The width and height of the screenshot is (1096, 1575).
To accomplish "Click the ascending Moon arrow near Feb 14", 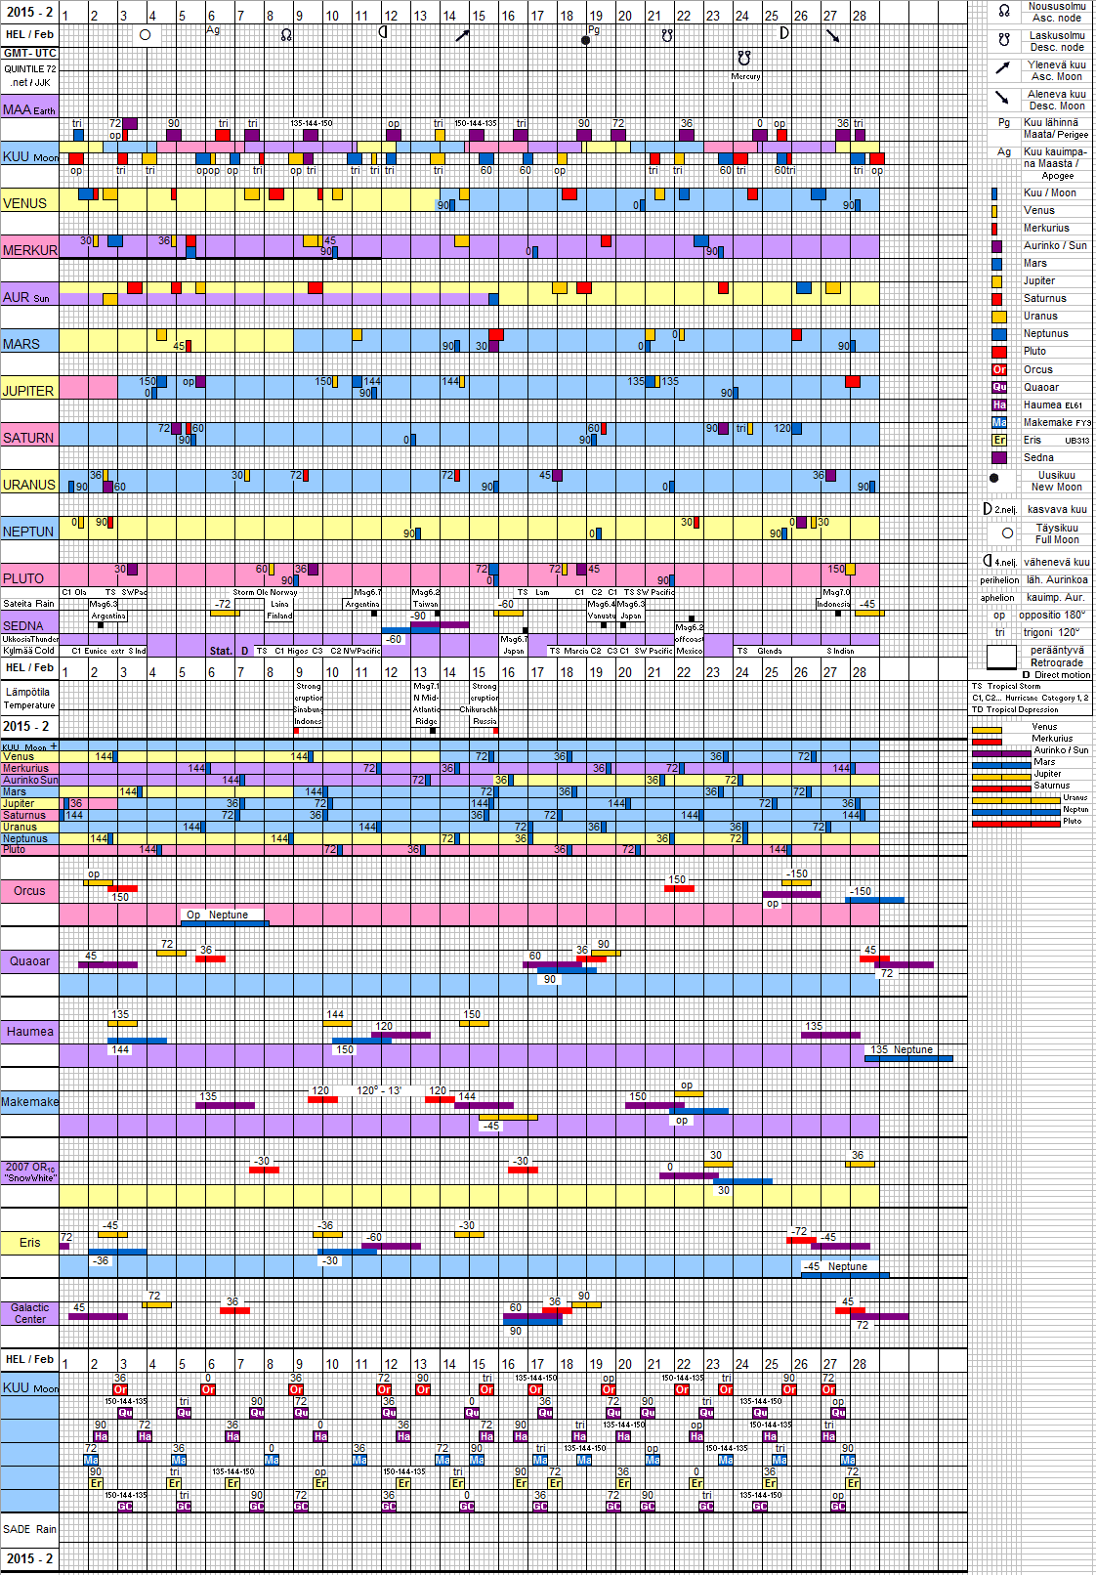I will click(x=462, y=35).
